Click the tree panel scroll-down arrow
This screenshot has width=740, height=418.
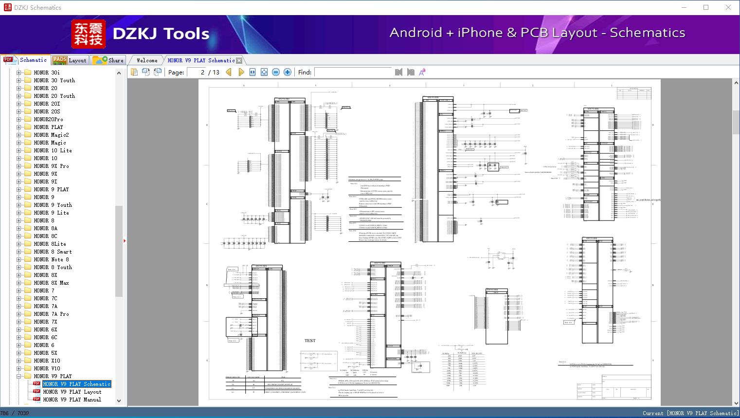[x=119, y=401]
